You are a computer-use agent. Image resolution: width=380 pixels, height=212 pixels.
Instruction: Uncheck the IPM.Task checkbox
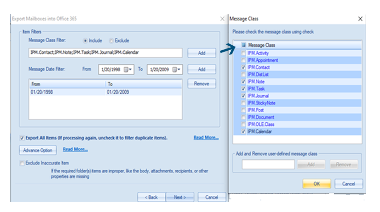tap(243, 89)
